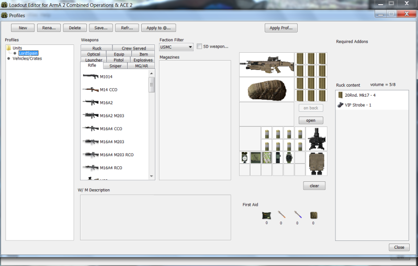Select the map item in inventory
418x266 pixels.
coord(267,157)
